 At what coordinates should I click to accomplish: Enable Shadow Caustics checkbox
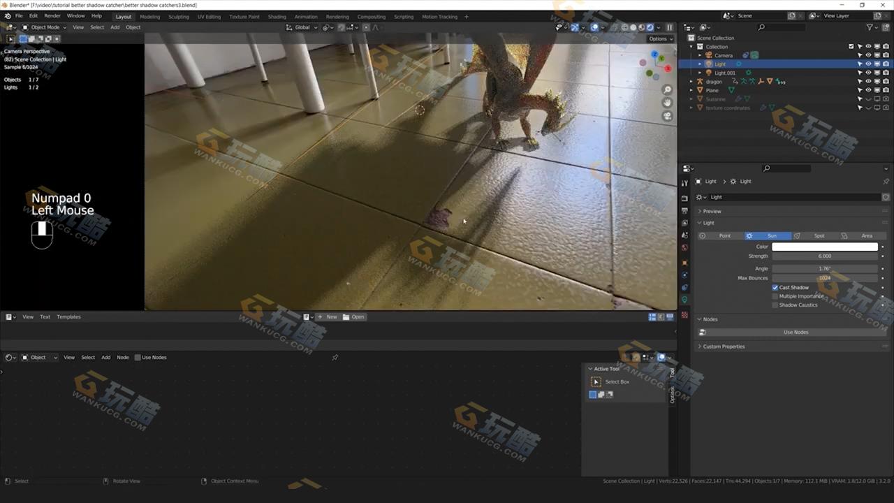[775, 305]
